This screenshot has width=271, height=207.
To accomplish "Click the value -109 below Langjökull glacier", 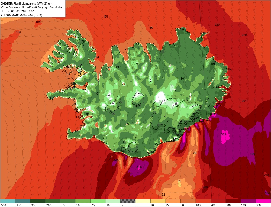I will [112, 114].
